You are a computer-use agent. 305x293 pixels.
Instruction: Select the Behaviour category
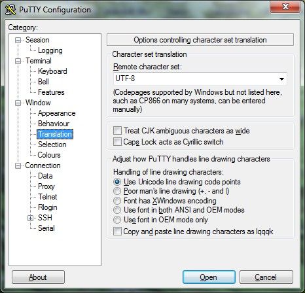(x=54, y=124)
